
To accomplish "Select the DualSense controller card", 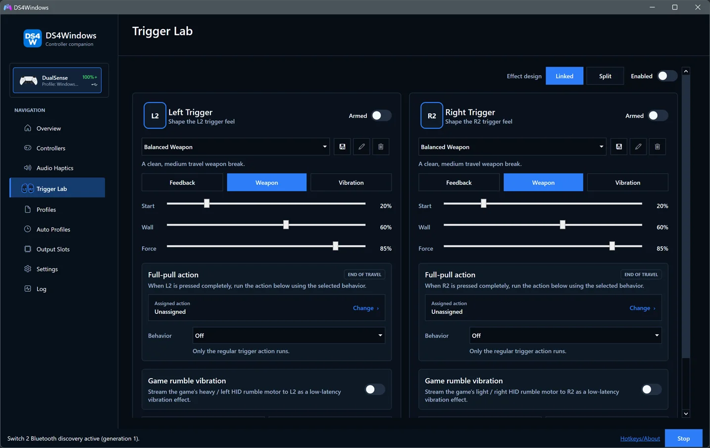I will [x=57, y=80].
